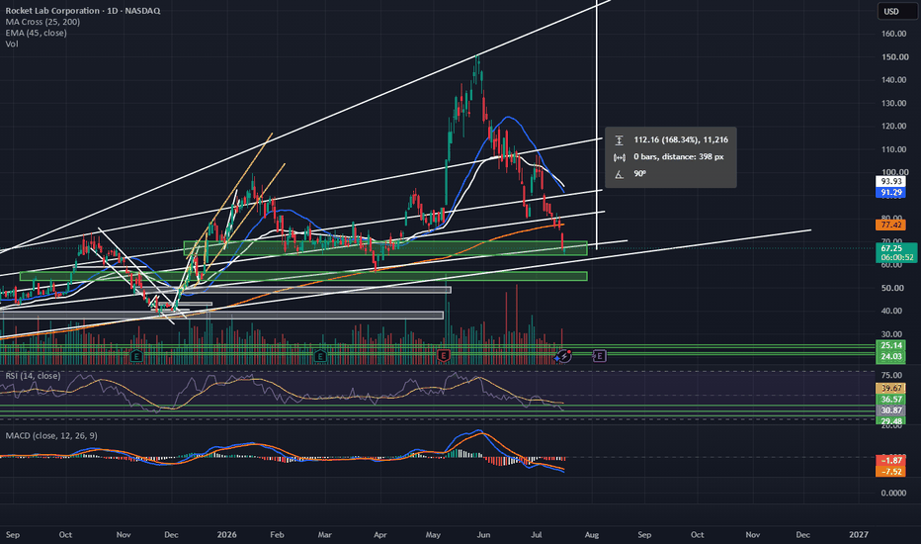Click the 77.42 orange price label

pyautogui.click(x=890, y=225)
